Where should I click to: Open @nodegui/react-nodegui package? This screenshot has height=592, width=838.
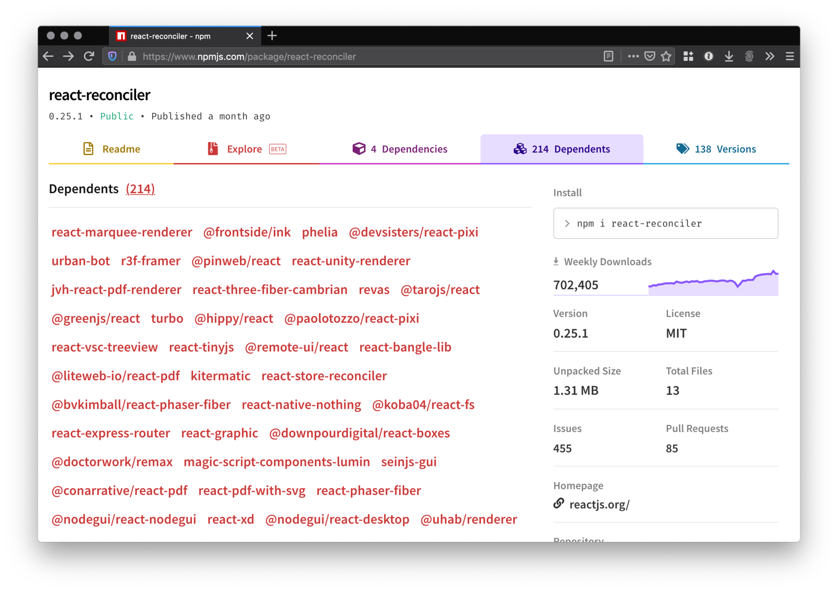tap(124, 519)
